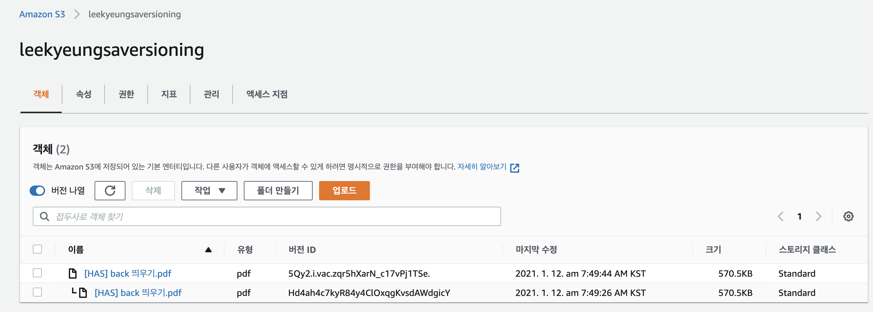
Task: Toggle the 버전 나열 switch off
Action: click(x=37, y=191)
